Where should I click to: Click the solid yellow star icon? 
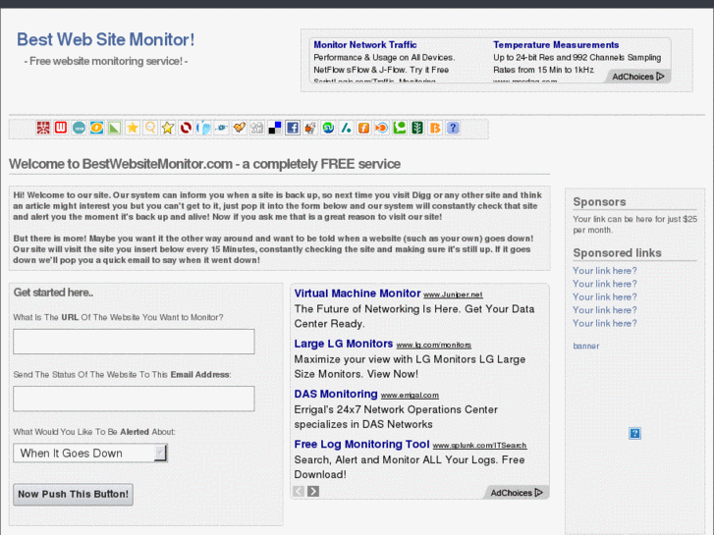[133, 128]
